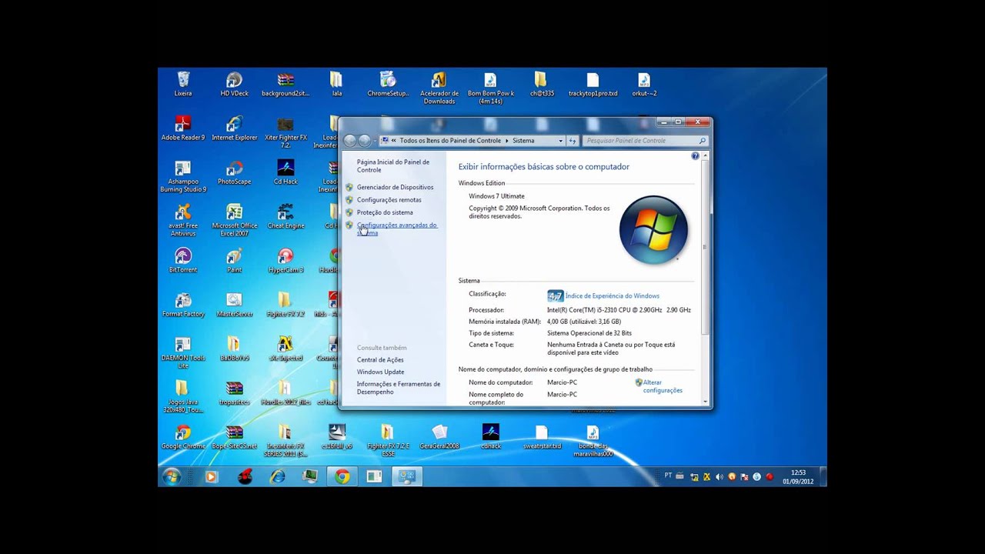Select the trackytop1pro.txd file icon
Viewport: 985px width, 554px height.
pos(593,84)
